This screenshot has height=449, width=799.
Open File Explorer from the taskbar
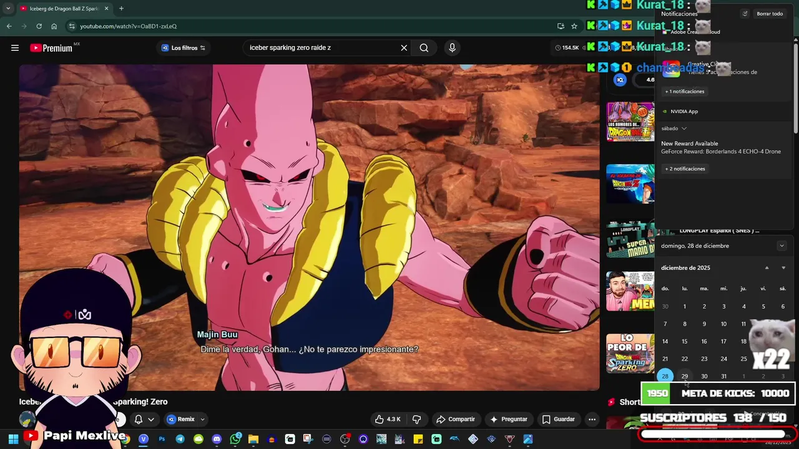253,439
